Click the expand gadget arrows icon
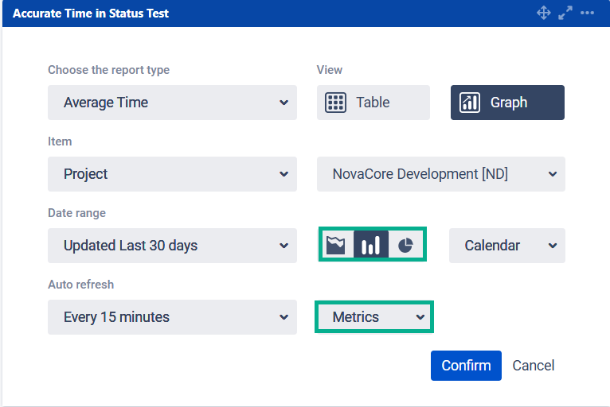 click(x=565, y=13)
